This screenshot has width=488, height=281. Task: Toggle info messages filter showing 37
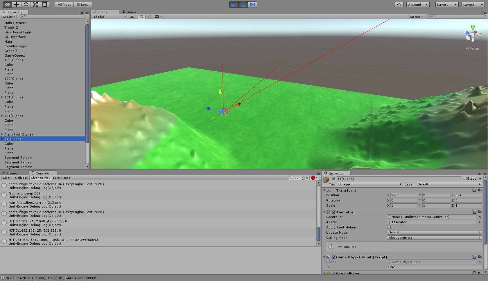coord(294,178)
